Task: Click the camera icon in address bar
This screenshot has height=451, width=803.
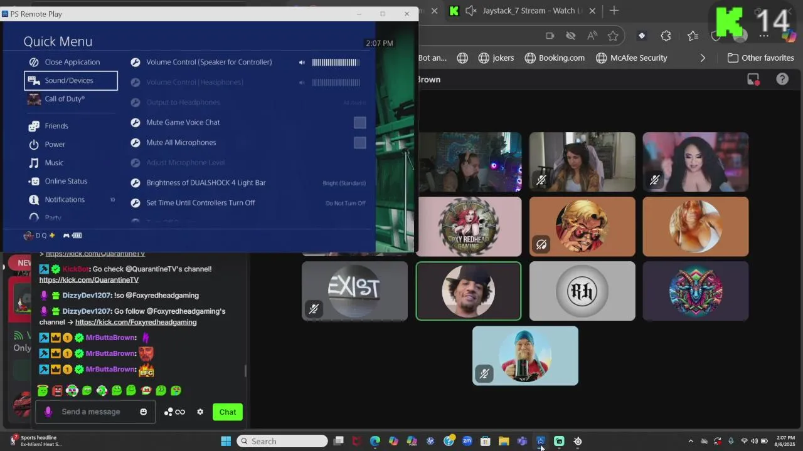Action: tap(550, 36)
